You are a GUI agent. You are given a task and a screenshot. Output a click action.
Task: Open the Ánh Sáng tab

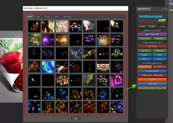(67, 17)
